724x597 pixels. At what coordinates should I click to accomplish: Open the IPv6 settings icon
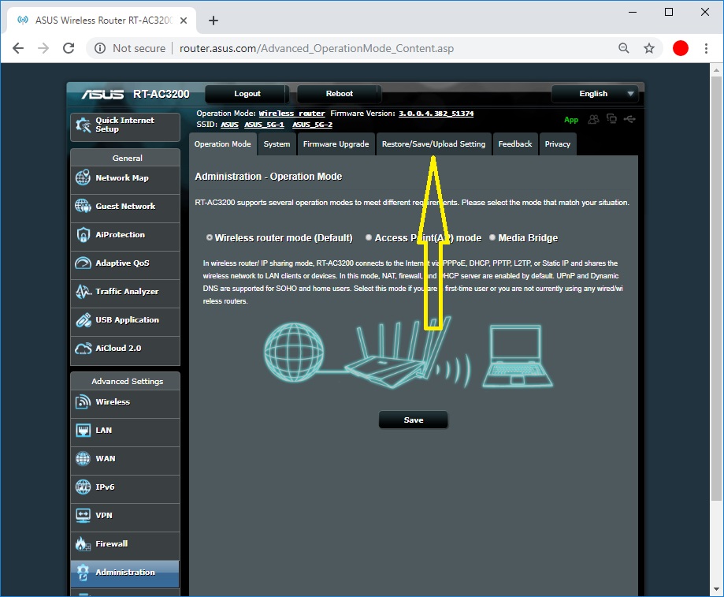pyautogui.click(x=83, y=487)
